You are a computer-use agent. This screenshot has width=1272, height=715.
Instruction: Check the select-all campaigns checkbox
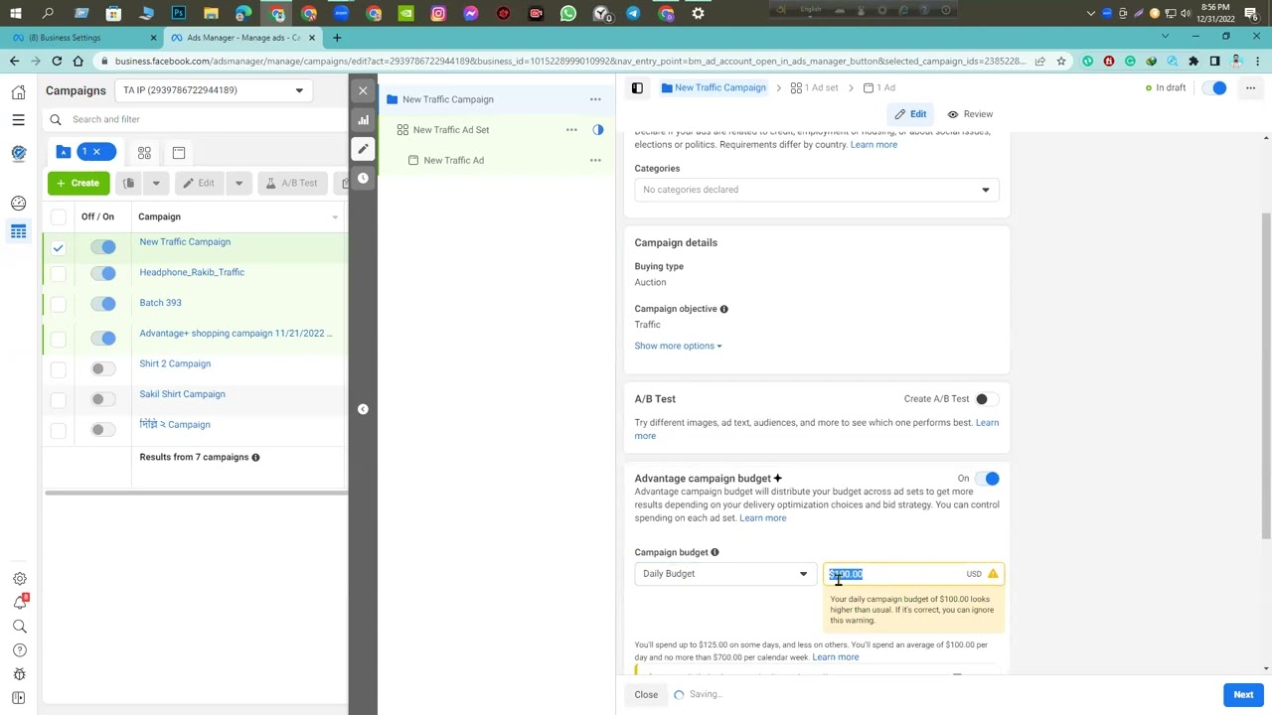(59, 216)
